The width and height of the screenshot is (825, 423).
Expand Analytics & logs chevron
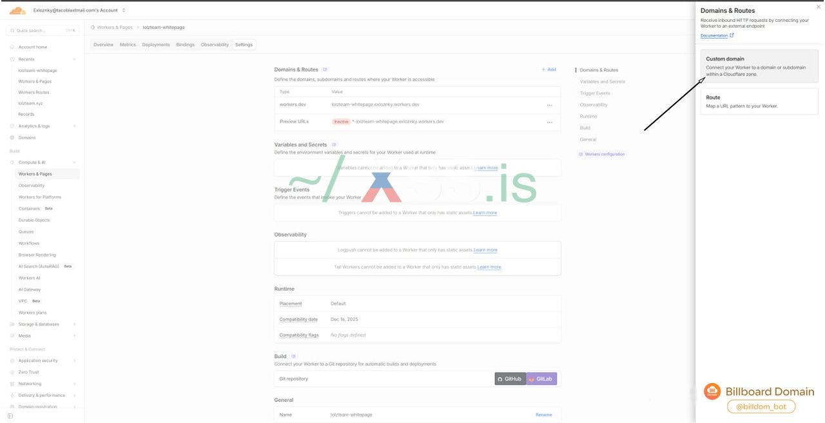[74, 126]
